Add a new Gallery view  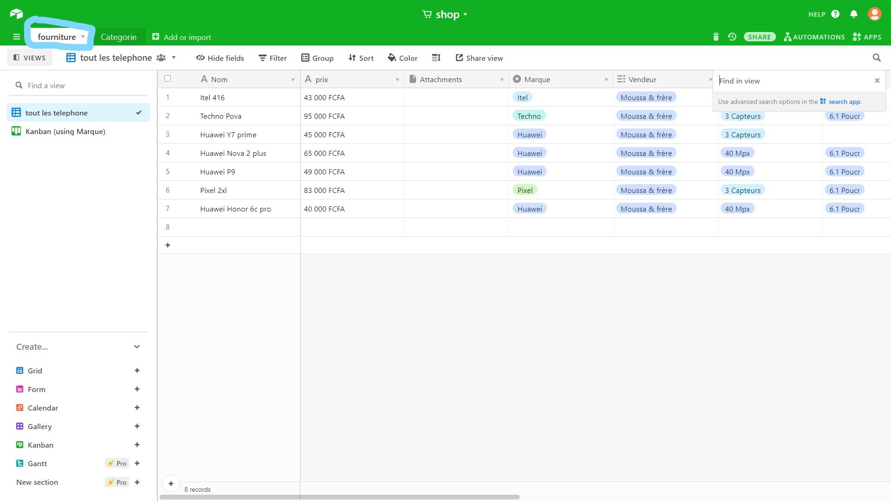click(137, 426)
